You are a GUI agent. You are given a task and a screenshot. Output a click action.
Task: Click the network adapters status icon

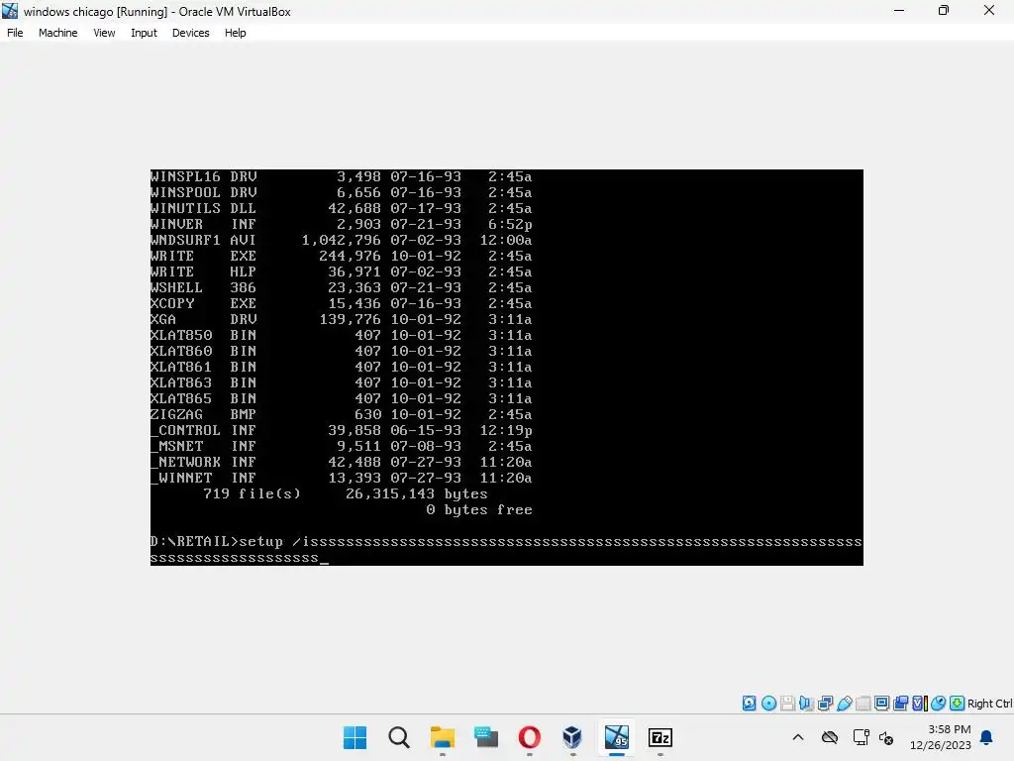click(825, 704)
